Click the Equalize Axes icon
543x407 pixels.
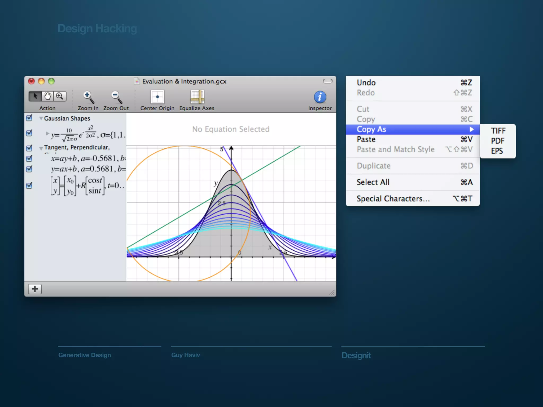tap(197, 97)
